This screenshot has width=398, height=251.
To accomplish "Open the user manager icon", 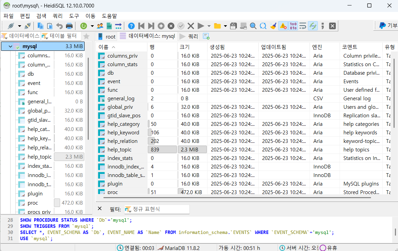I will point(100,26).
